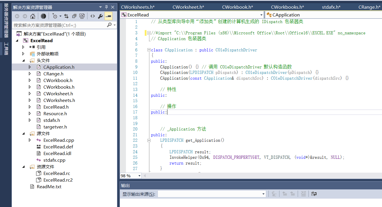This screenshot has width=382, height=207.
Task: Go back in Solution Explorer navigation
Action: click(17, 16)
